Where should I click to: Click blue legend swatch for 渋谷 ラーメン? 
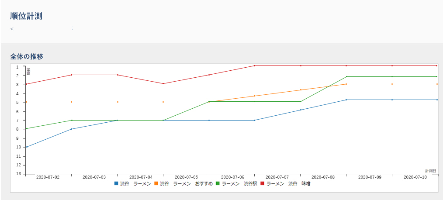pyautogui.click(x=116, y=184)
